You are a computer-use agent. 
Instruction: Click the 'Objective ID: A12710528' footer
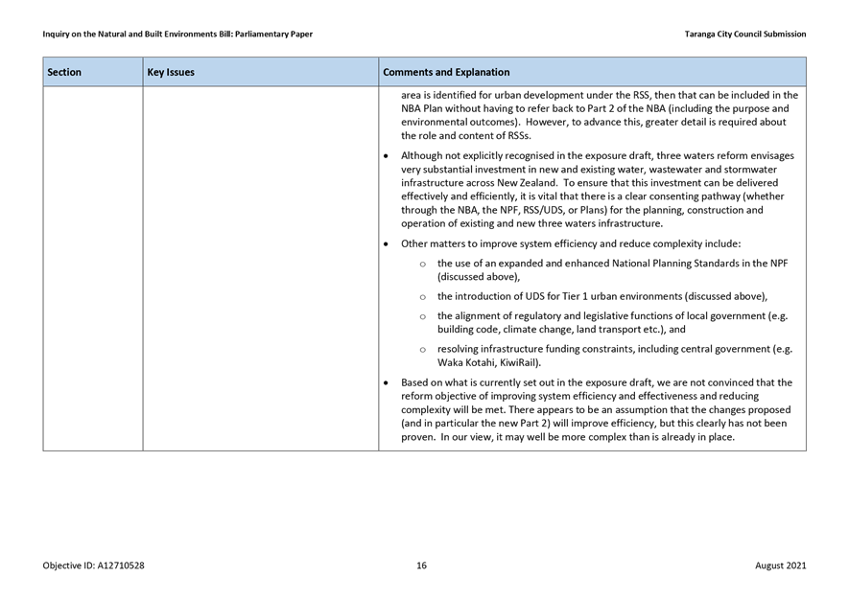tap(94, 565)
